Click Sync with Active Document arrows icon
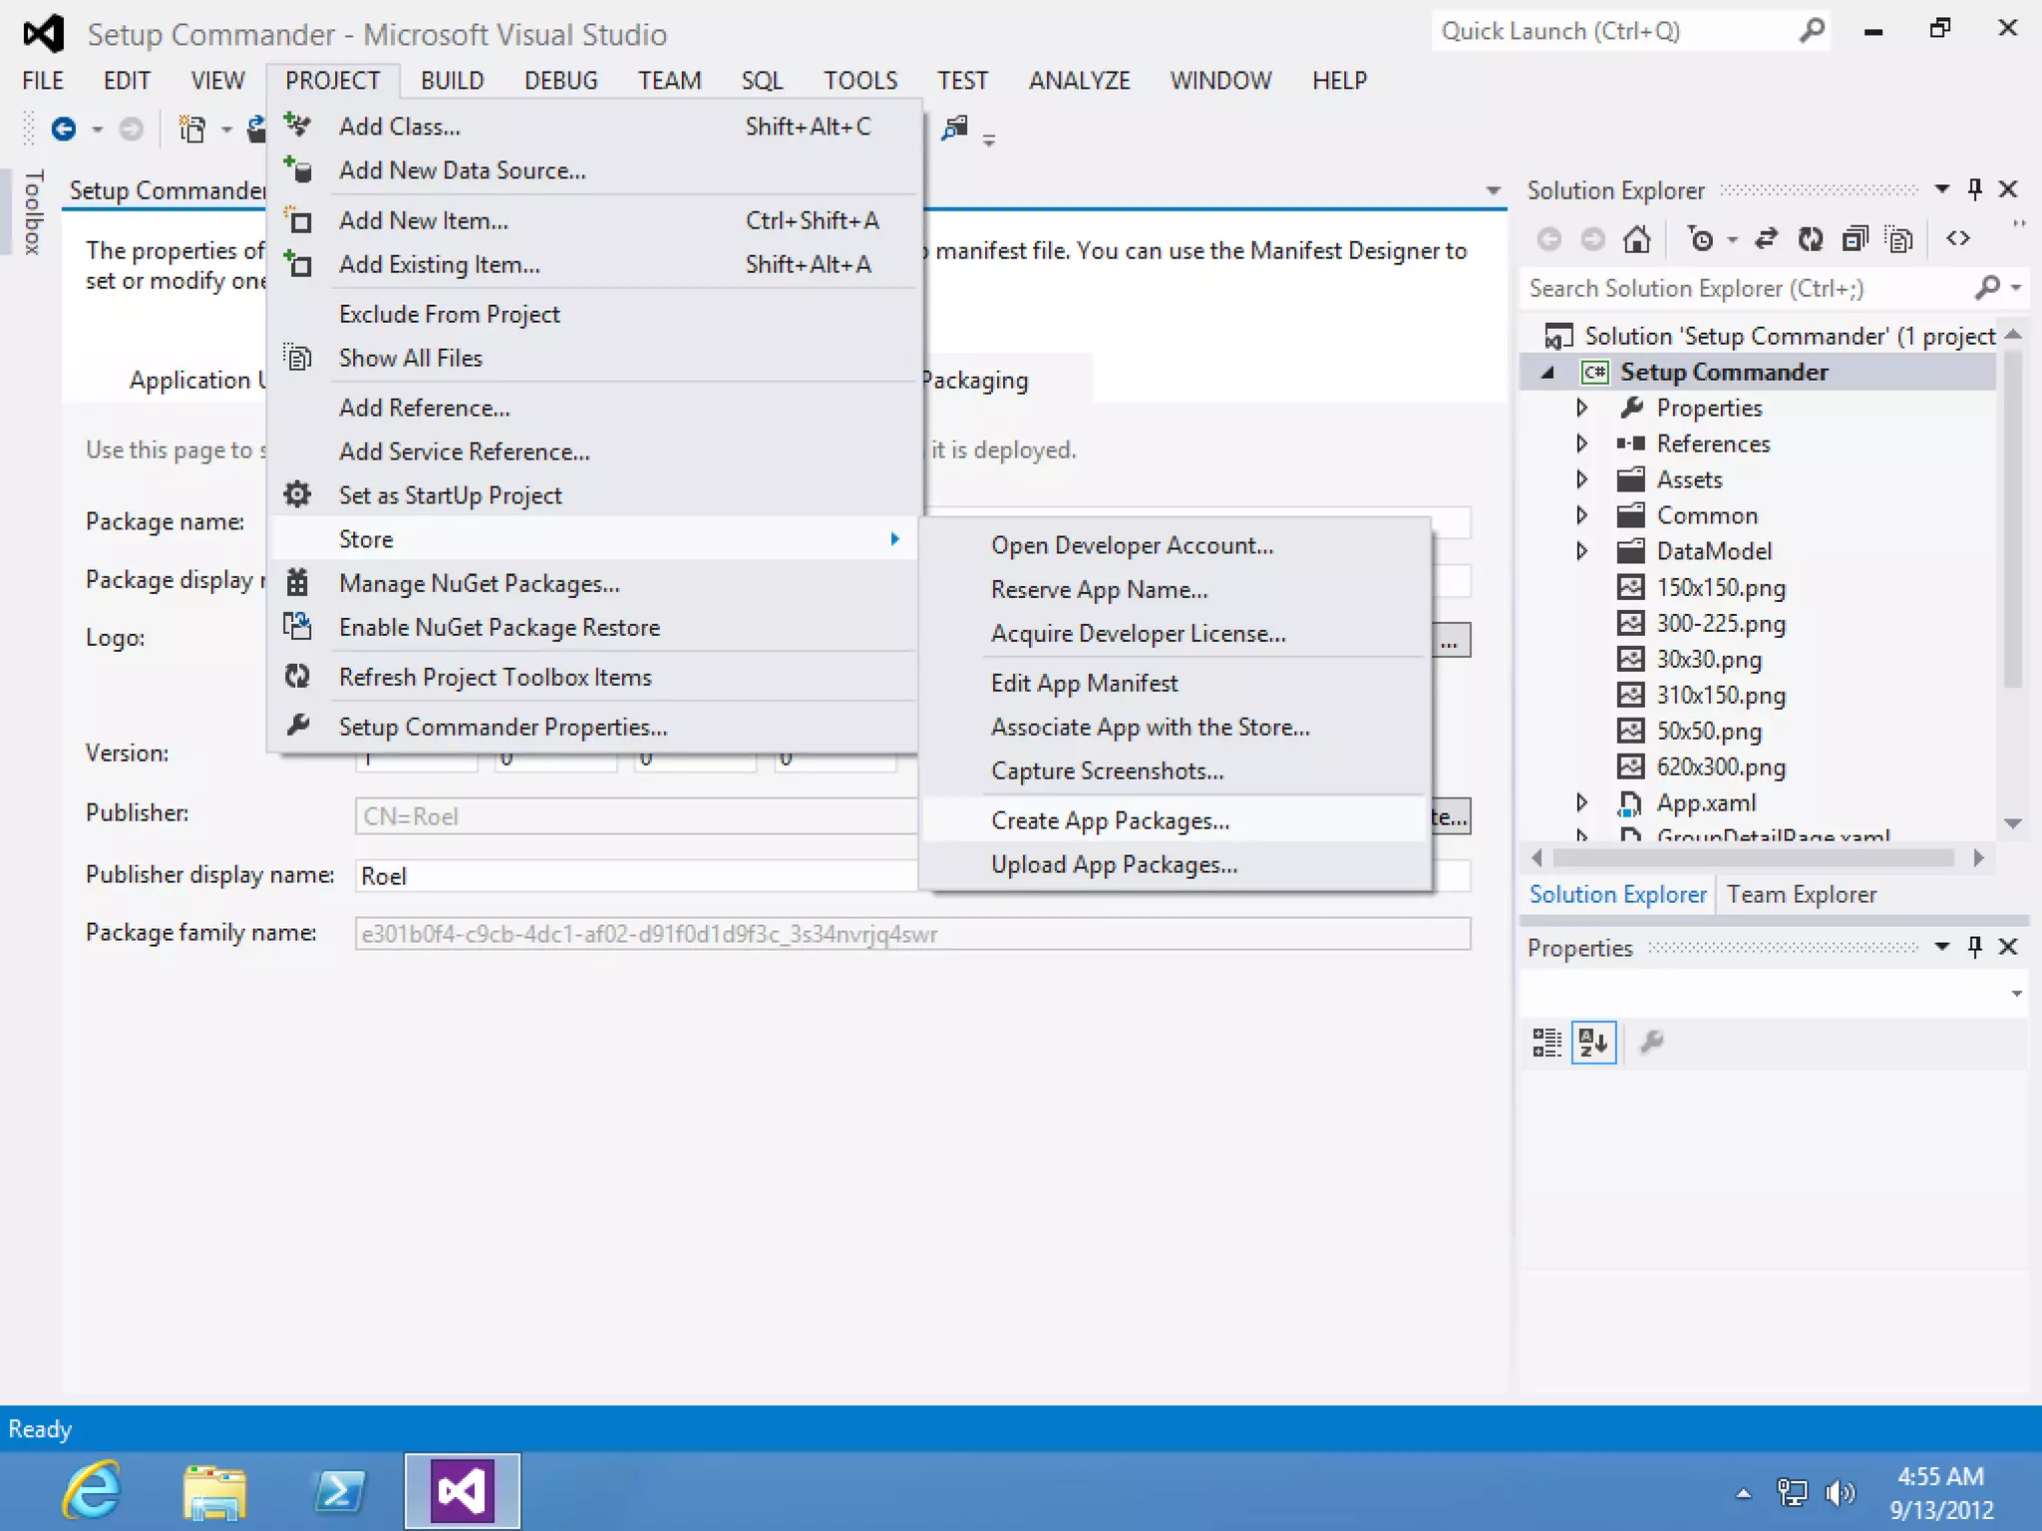 pyautogui.click(x=1766, y=239)
